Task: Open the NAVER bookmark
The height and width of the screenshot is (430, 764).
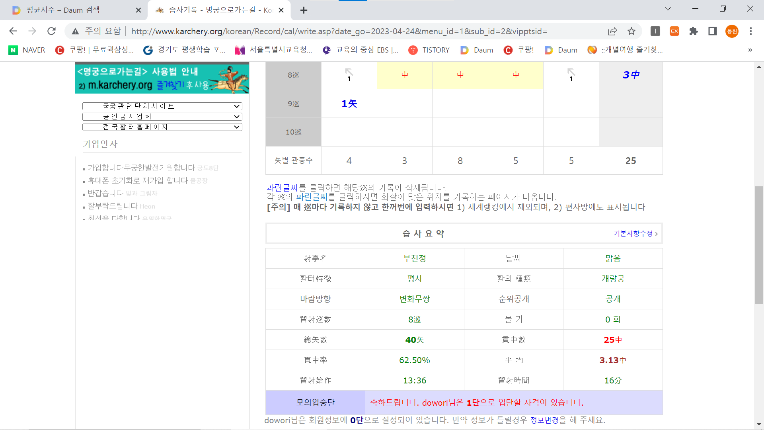Action: (27, 50)
